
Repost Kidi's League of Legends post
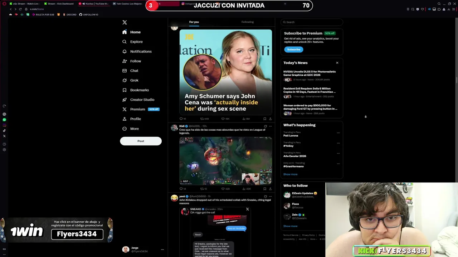[204, 188]
